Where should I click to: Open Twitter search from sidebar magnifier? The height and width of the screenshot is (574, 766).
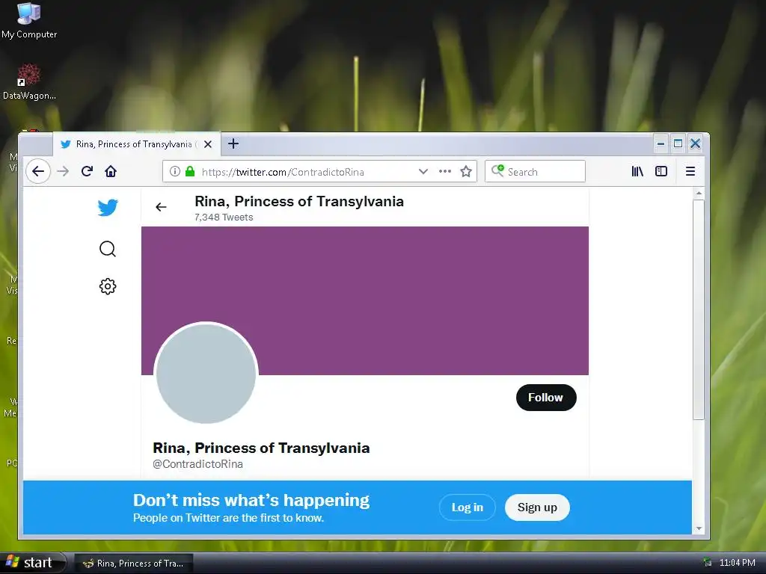(x=108, y=249)
